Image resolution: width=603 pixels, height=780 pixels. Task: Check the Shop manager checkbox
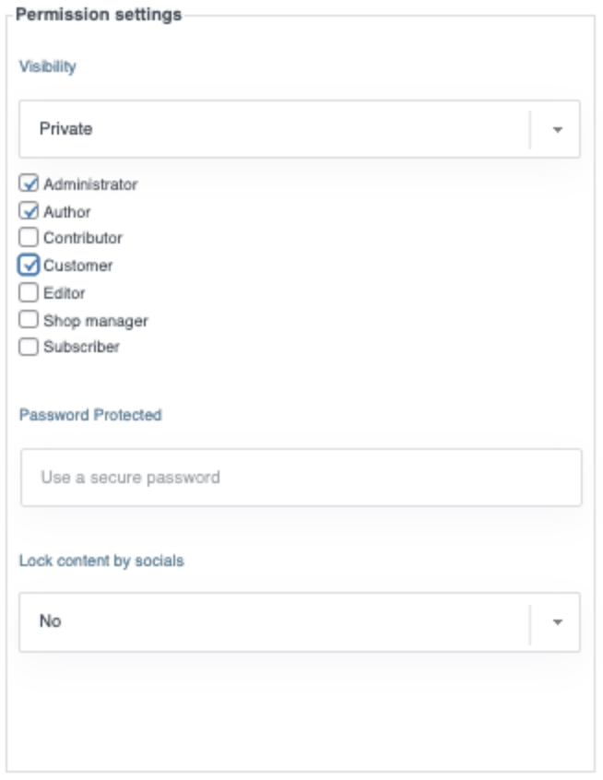coord(29,321)
